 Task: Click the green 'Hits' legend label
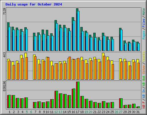[144, 12]
